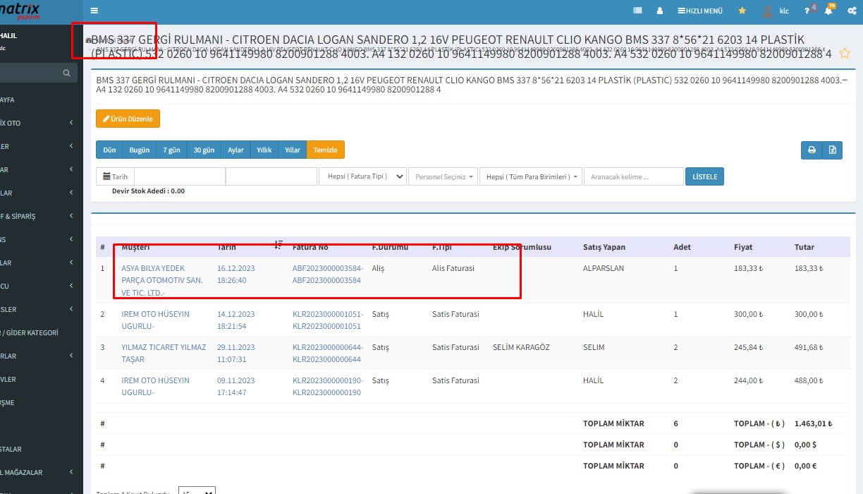Select the 7 gün date filter
863x494 pixels.
(171, 150)
